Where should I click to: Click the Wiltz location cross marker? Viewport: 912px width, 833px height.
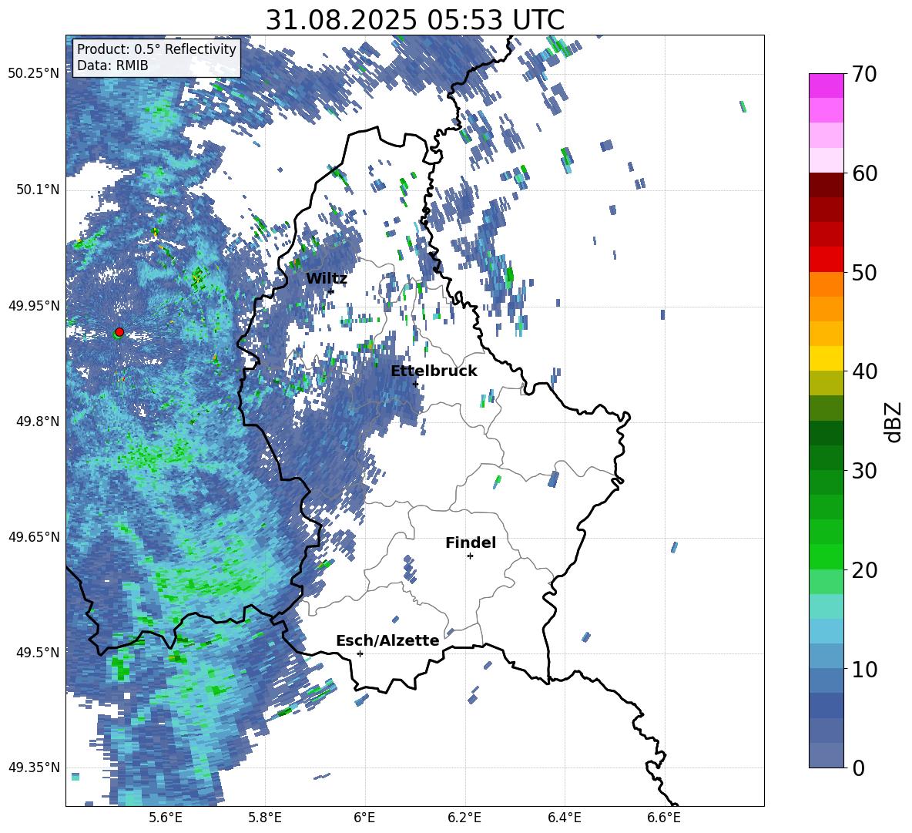pyautogui.click(x=331, y=291)
